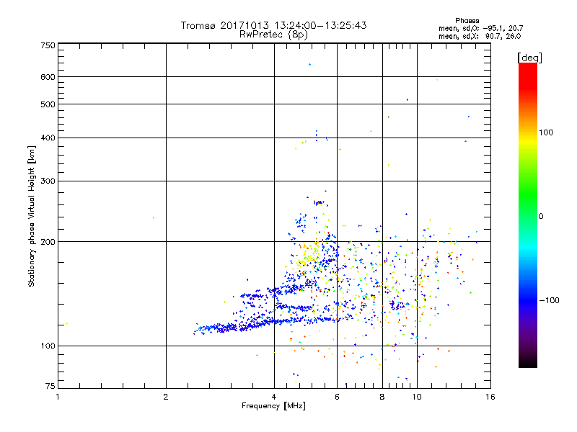The image size is (577, 432).
Task: Click the colorbar label '0'
Action: click(x=541, y=217)
